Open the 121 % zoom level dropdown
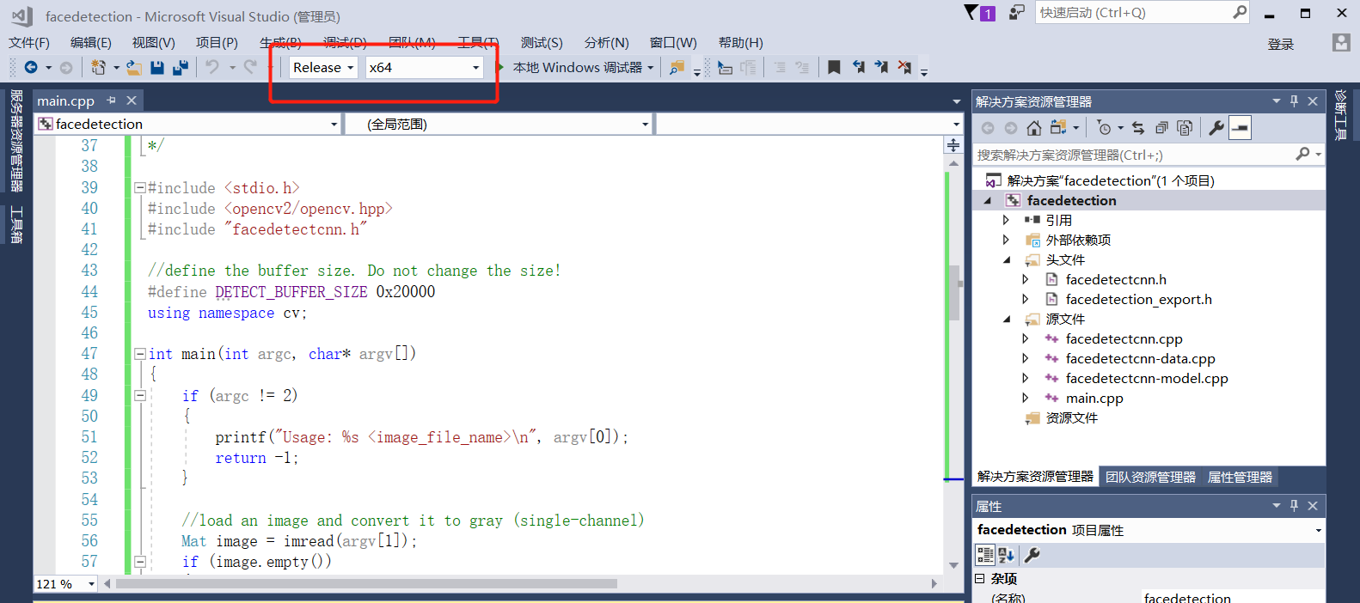The width and height of the screenshot is (1360, 603). pos(65,584)
